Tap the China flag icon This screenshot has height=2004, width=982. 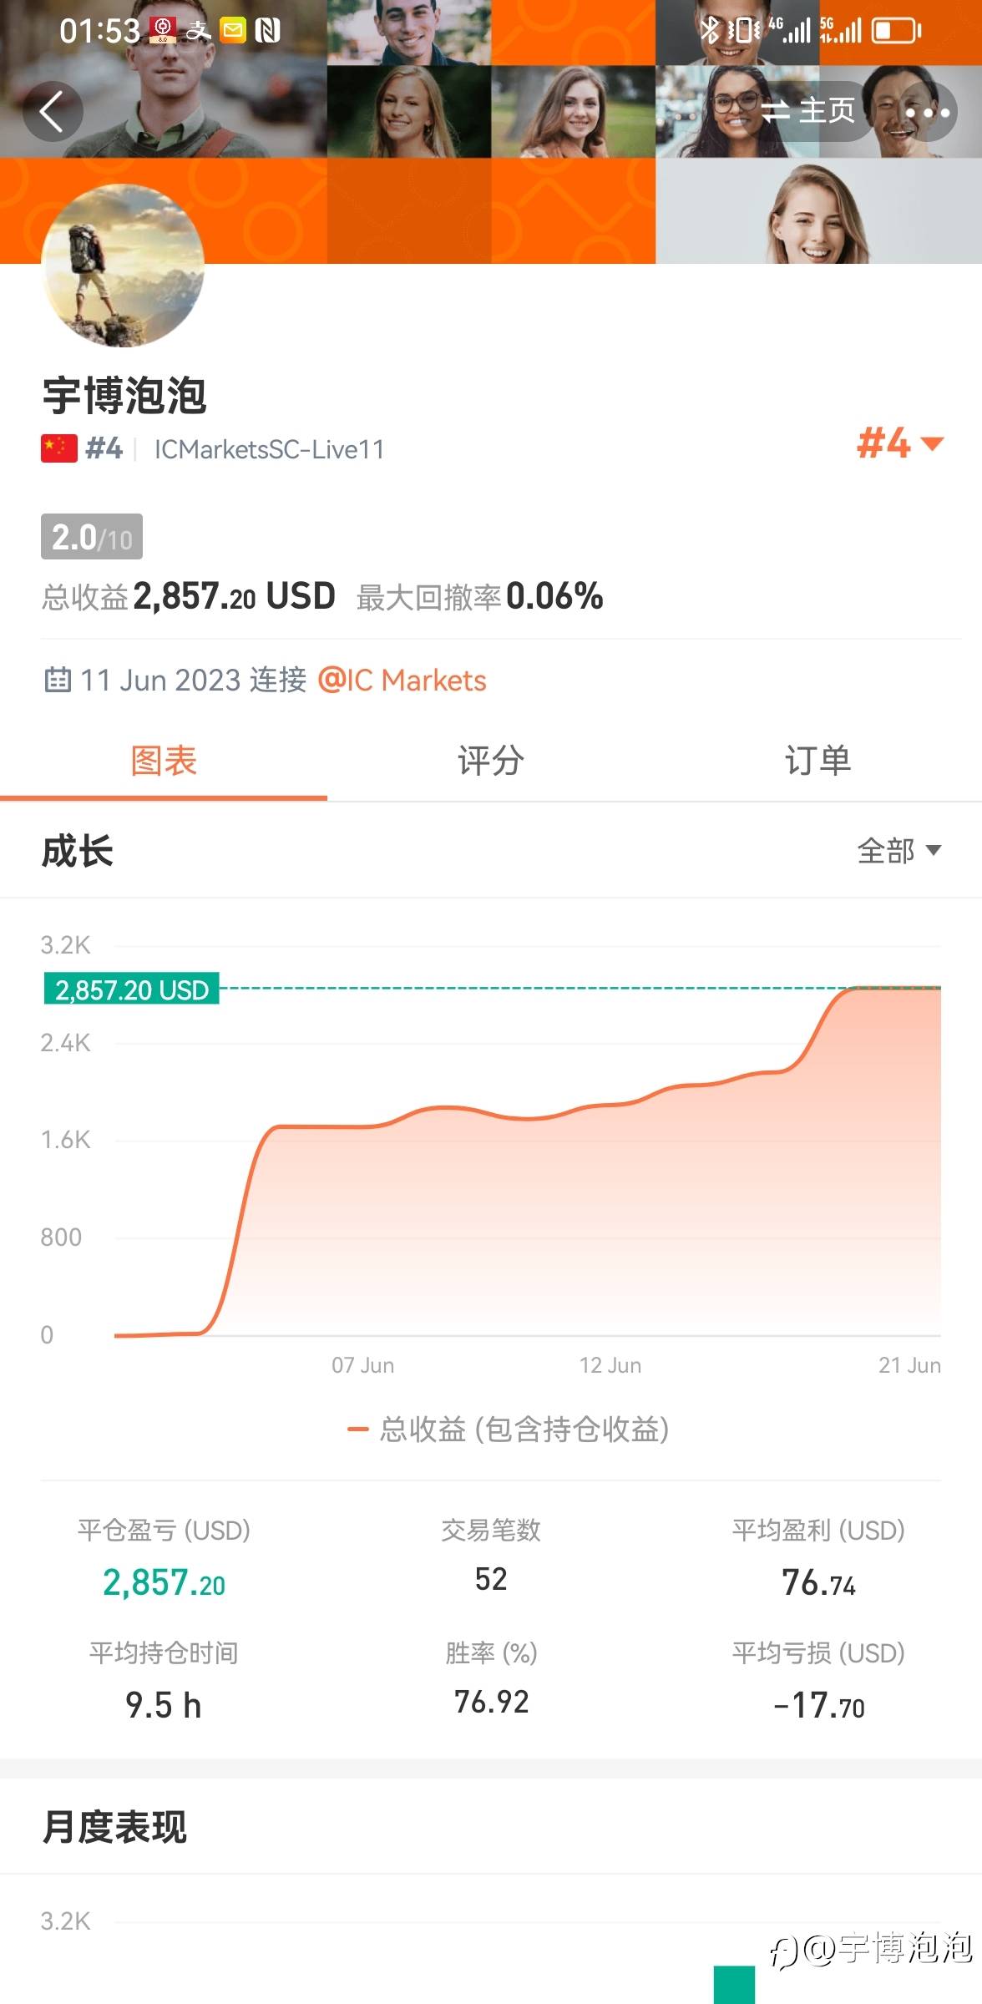(59, 448)
